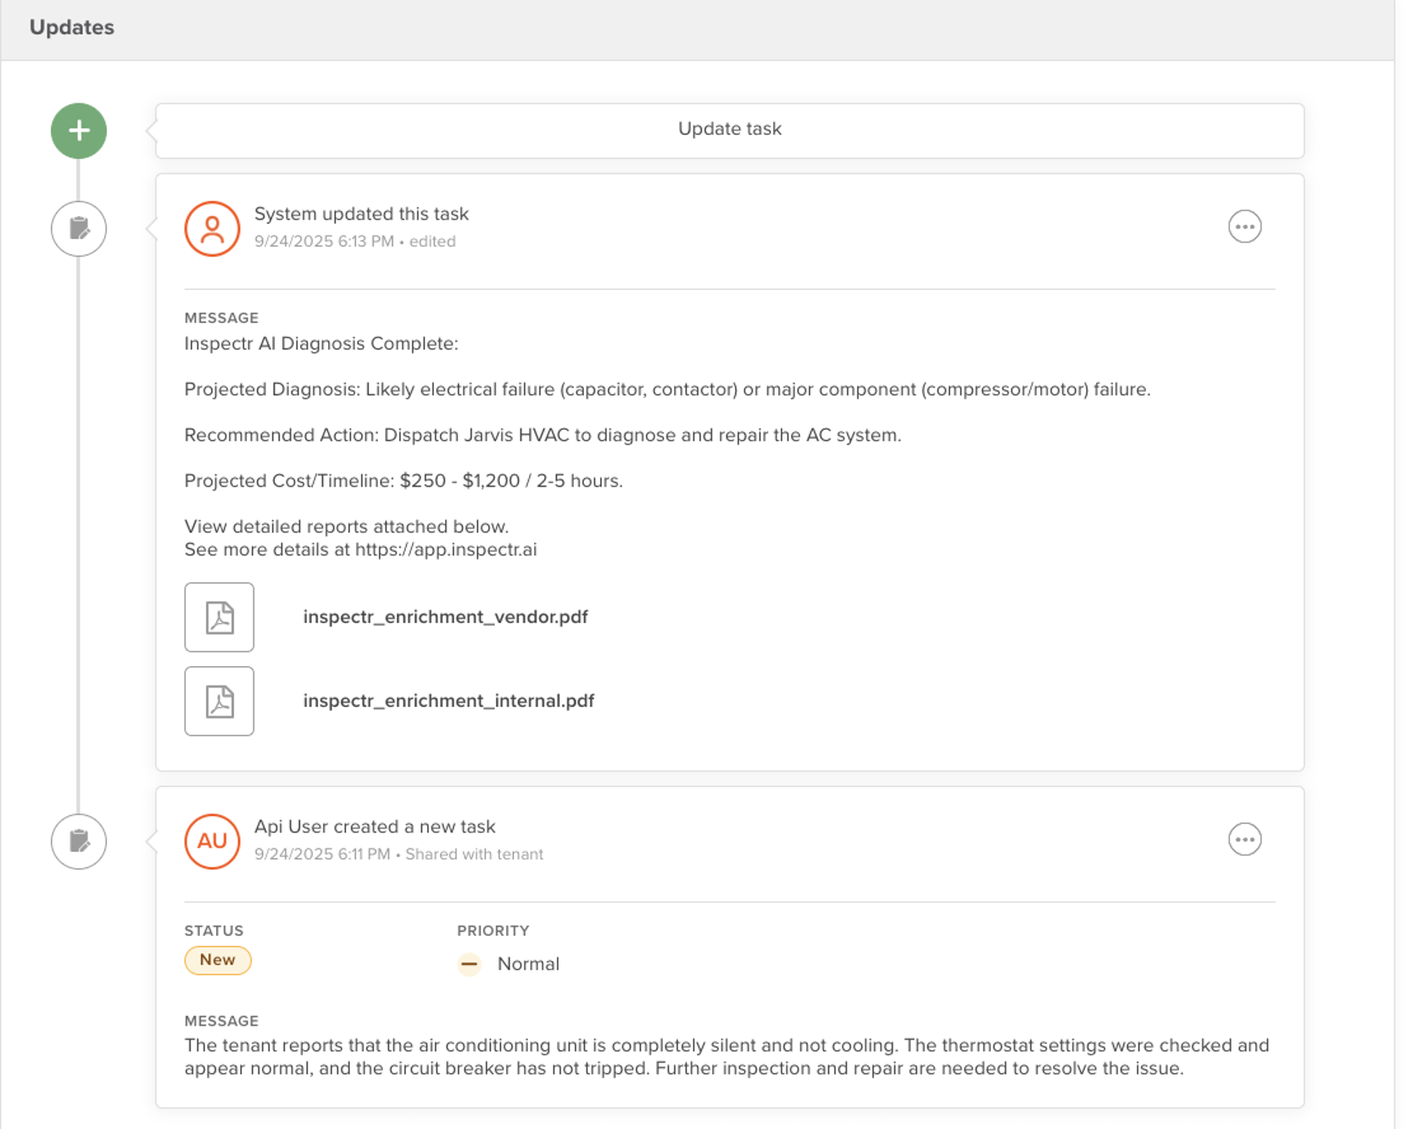
Task: Click the clipboard timeline icon beside System update
Action: [x=79, y=229]
